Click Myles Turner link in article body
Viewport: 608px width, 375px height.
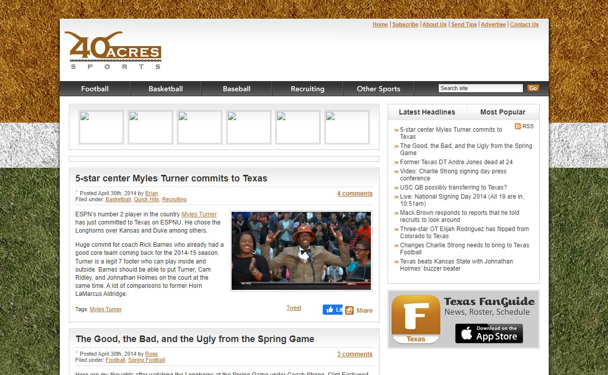199,214
